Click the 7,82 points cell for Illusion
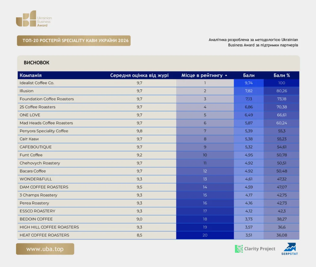Screen dimensions: 316x267 249,91
